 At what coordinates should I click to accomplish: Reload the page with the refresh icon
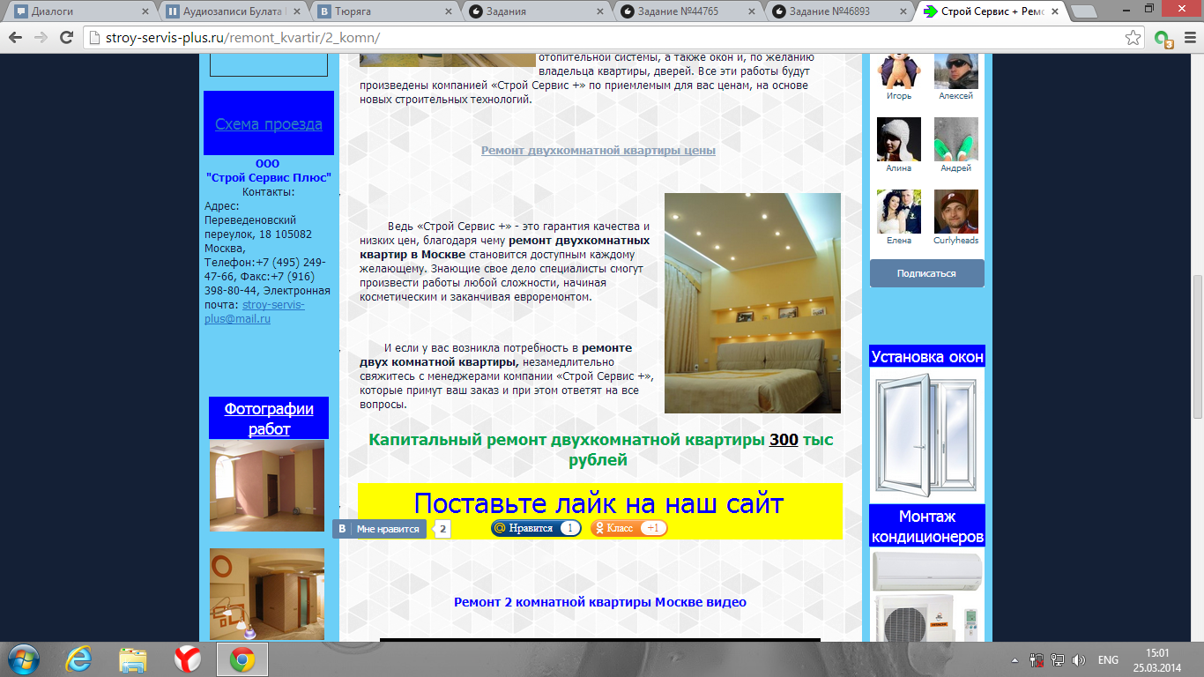tap(66, 38)
